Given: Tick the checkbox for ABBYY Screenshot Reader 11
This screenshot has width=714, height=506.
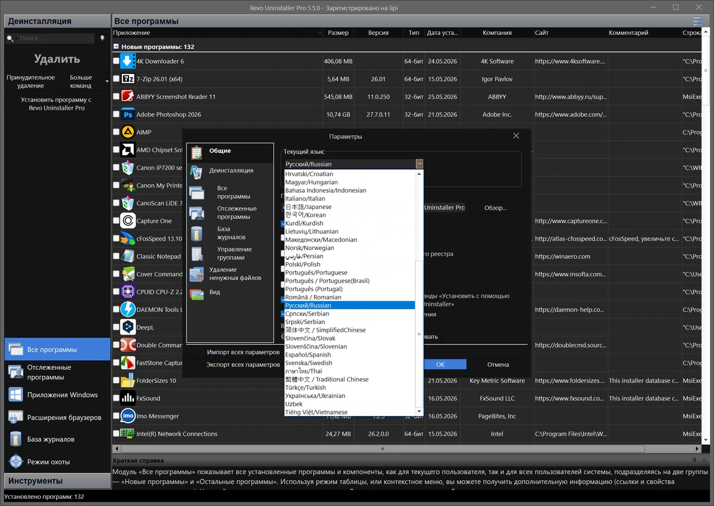Looking at the screenshot, I should (x=116, y=96).
